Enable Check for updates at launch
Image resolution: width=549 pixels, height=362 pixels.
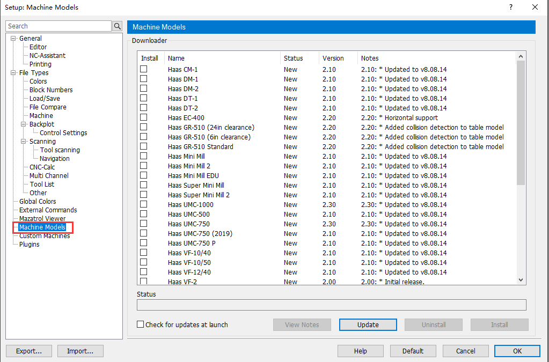point(141,324)
